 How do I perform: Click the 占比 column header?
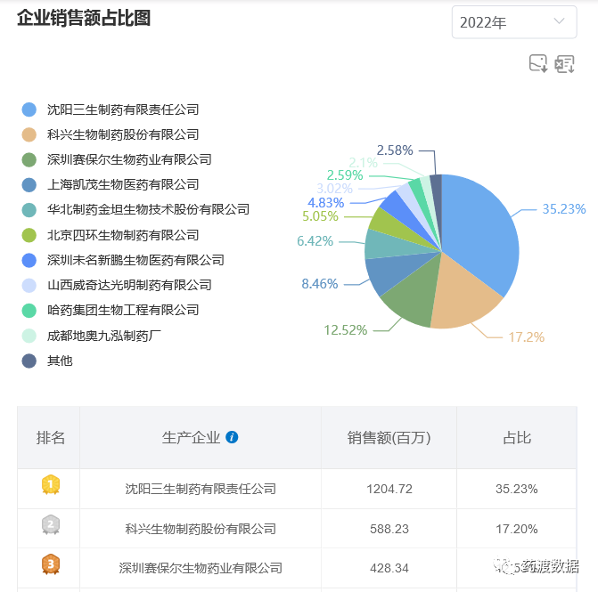(x=517, y=438)
